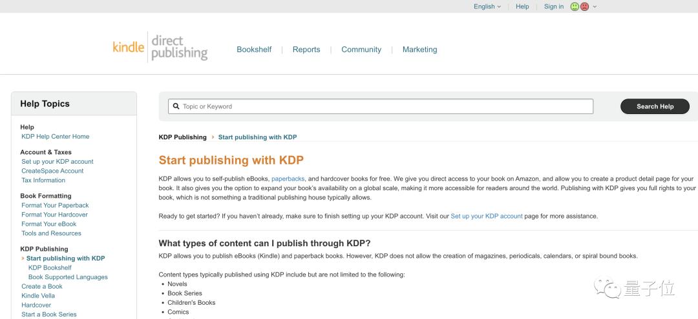Image resolution: width=698 pixels, height=319 pixels.
Task: Click the Account & Taxes section heading
Action: pyautogui.click(x=46, y=152)
